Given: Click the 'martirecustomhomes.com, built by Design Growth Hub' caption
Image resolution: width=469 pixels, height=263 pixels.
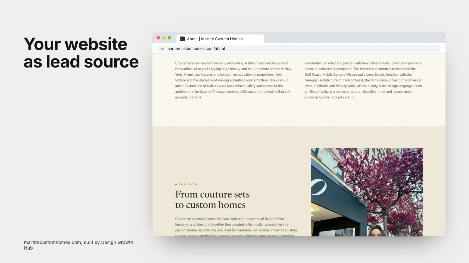Looking at the screenshot, I should click(x=79, y=245).
